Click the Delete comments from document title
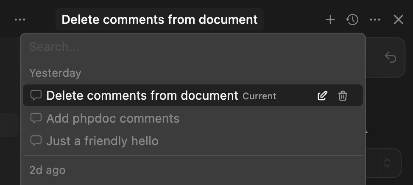 tap(159, 20)
